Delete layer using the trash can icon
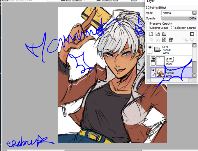The image size is (198, 151). pos(171,40)
